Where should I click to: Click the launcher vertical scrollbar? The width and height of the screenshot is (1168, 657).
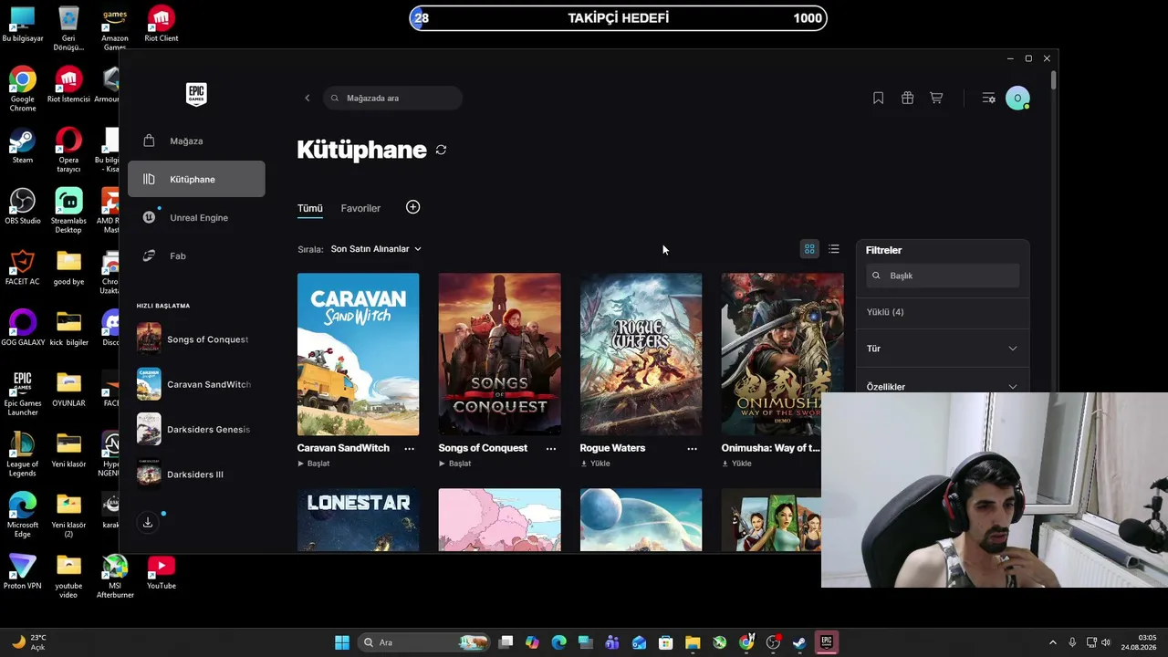click(x=1053, y=80)
